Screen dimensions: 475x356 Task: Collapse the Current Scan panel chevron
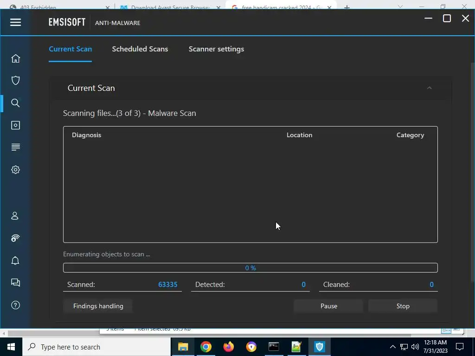coord(429,88)
